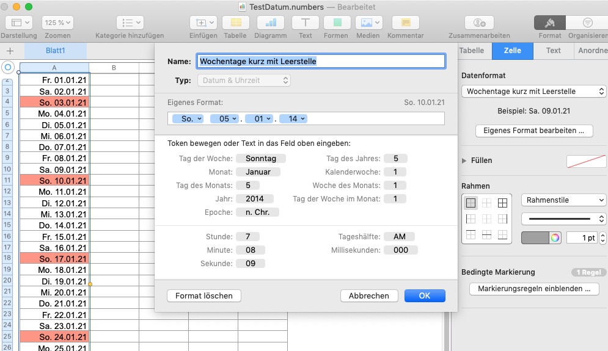Open the Tabelle toolbar icon
The image size is (608, 351).
coord(235,23)
